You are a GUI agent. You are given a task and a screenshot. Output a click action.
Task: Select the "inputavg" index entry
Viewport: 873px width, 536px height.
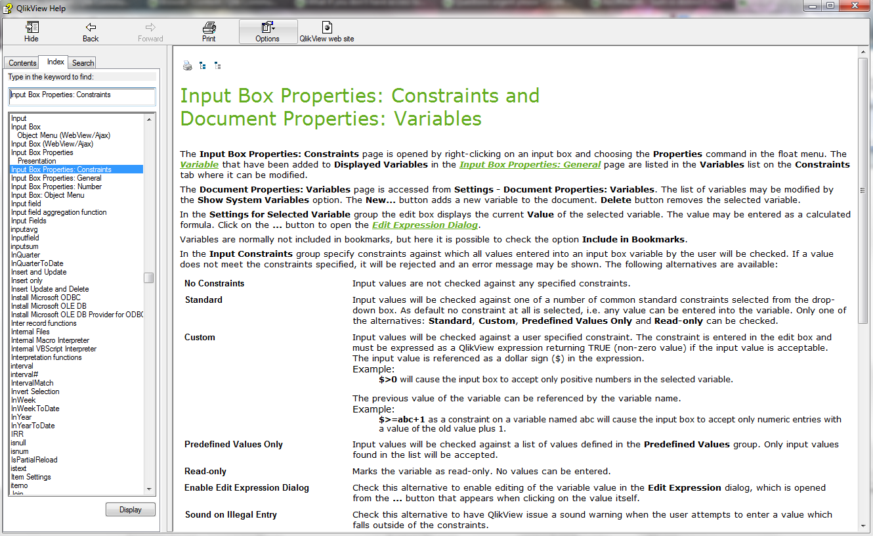24,229
